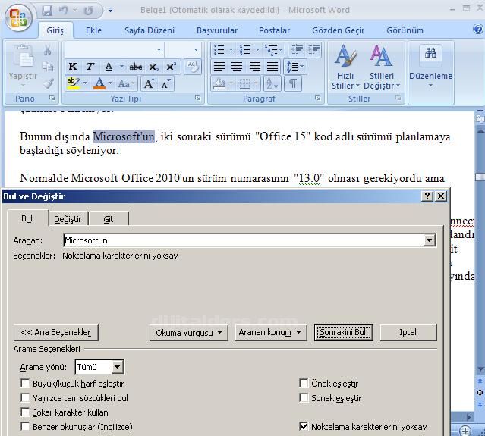Screen dimensions: 485x436
Task: Center align the paragraph text
Action: (237, 67)
